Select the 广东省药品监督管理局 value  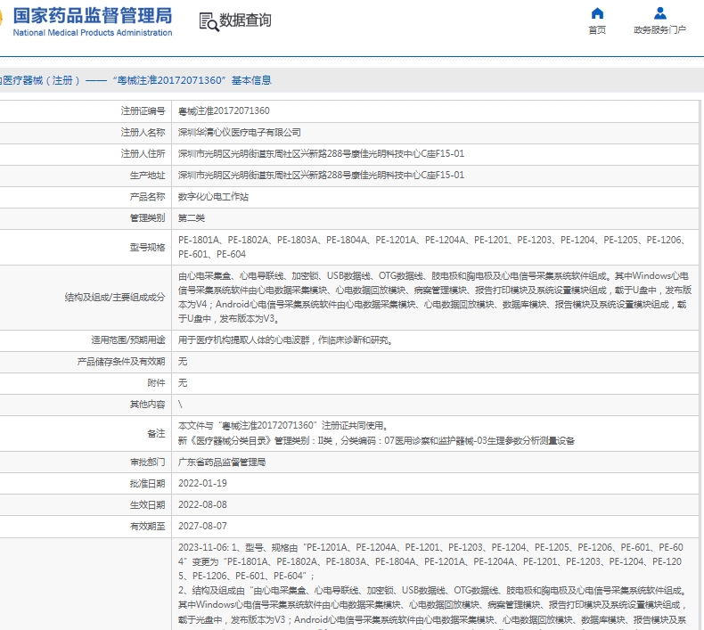[x=222, y=462]
